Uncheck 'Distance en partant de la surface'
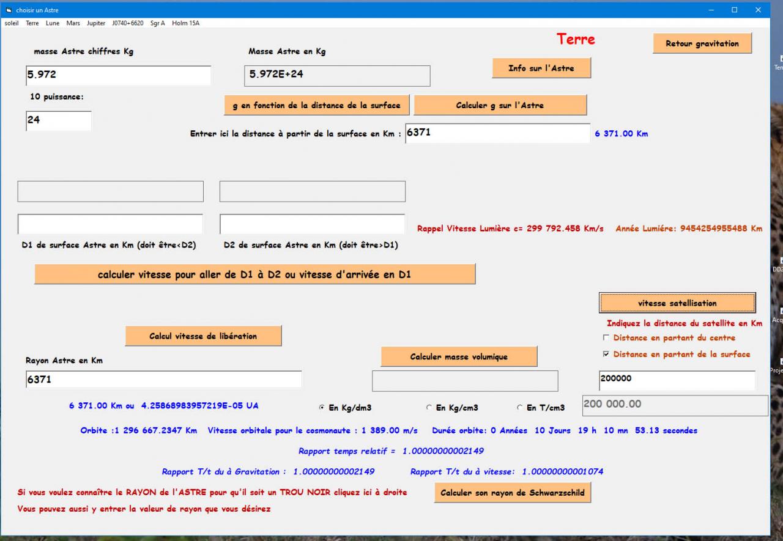Viewport: 783px width, 541px height. click(x=606, y=354)
